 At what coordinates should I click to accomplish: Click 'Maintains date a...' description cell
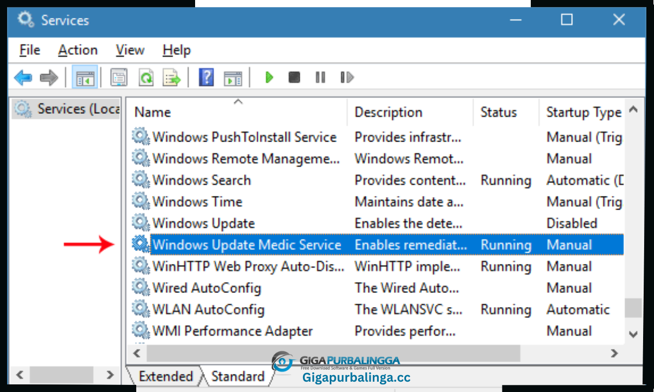tap(409, 202)
